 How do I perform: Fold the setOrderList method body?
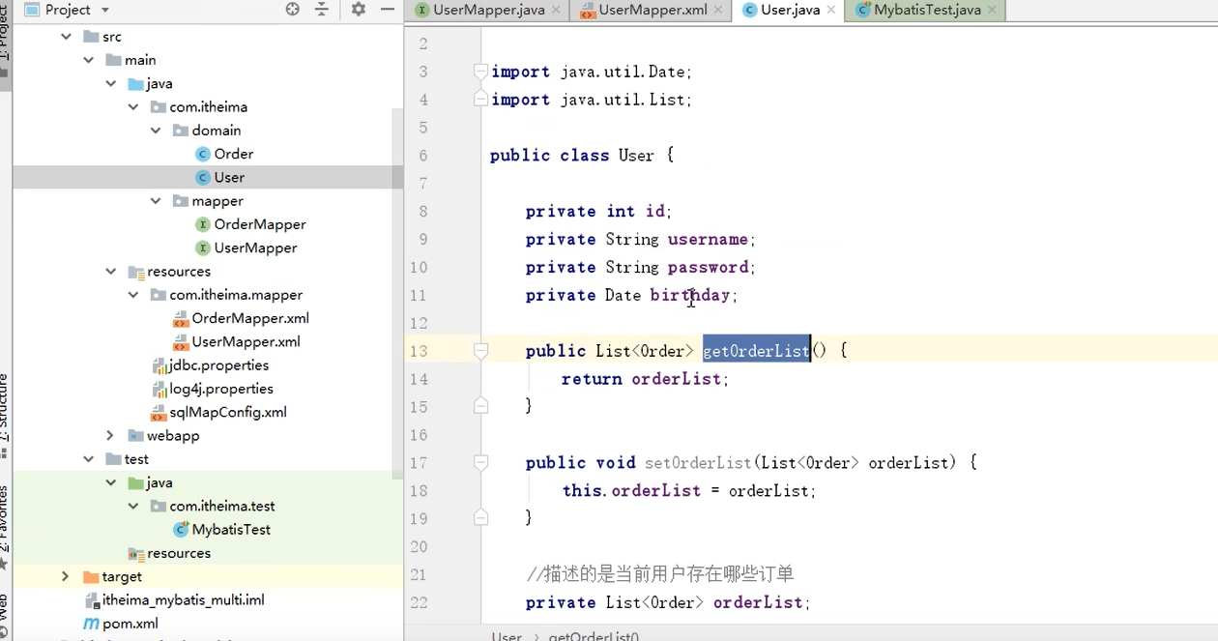[x=480, y=462]
